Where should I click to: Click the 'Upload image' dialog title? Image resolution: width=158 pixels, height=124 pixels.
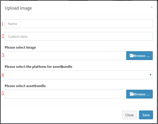pyautogui.click(x=18, y=8)
